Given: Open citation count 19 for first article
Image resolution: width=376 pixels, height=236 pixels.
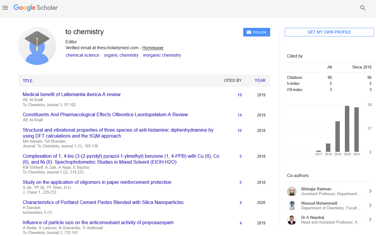Looking at the screenshot, I should (239, 95).
